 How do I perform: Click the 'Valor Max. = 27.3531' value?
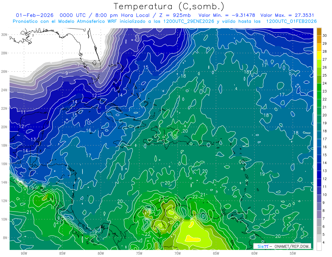287,15
